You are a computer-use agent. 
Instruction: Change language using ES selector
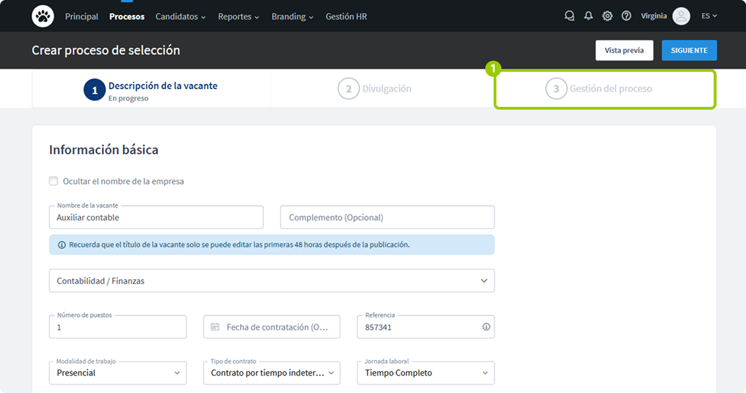pos(709,16)
